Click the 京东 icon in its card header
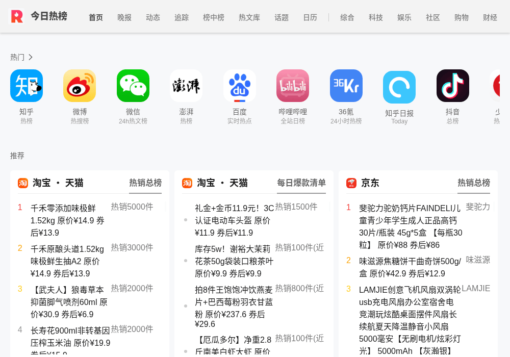Image resolution: width=510 pixels, height=357 pixels. (x=351, y=183)
